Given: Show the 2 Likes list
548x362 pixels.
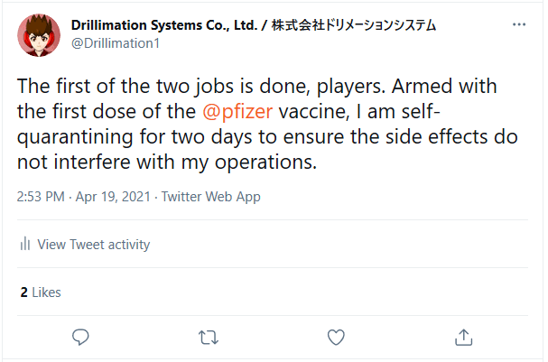Looking at the screenshot, I should (41, 292).
